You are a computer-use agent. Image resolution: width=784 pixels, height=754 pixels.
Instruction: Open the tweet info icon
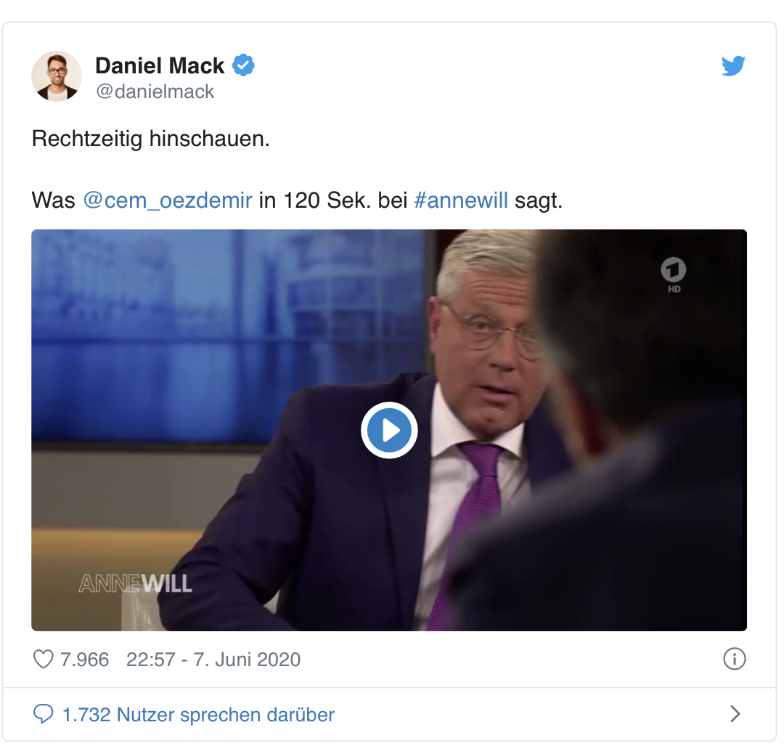[x=734, y=659]
